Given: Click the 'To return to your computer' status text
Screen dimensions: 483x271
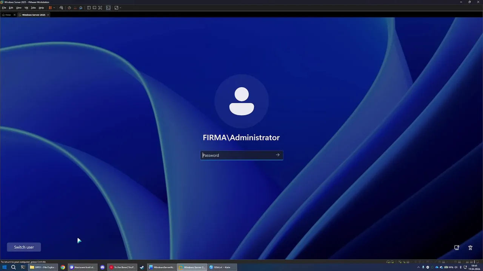Looking at the screenshot, I should click(x=23, y=262).
